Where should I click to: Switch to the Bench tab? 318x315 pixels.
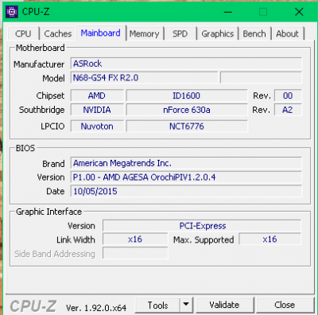[x=254, y=33]
